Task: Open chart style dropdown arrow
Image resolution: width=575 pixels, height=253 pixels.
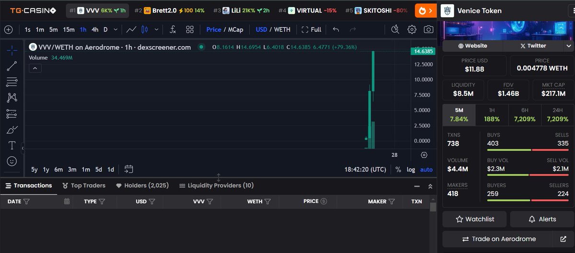Action: [x=157, y=30]
